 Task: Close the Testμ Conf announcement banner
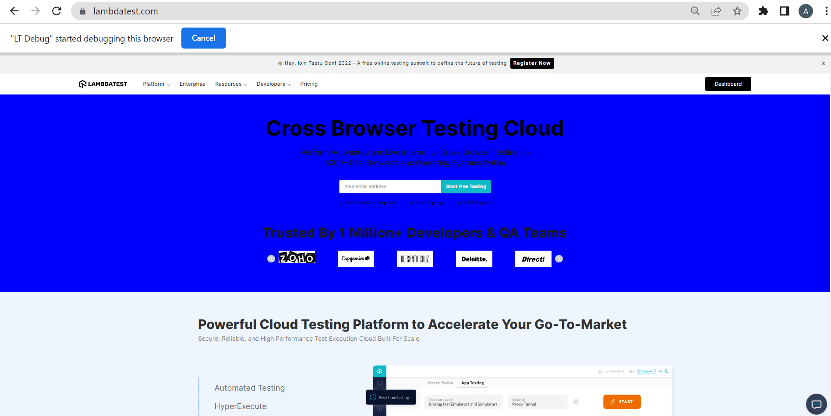pyautogui.click(x=824, y=63)
